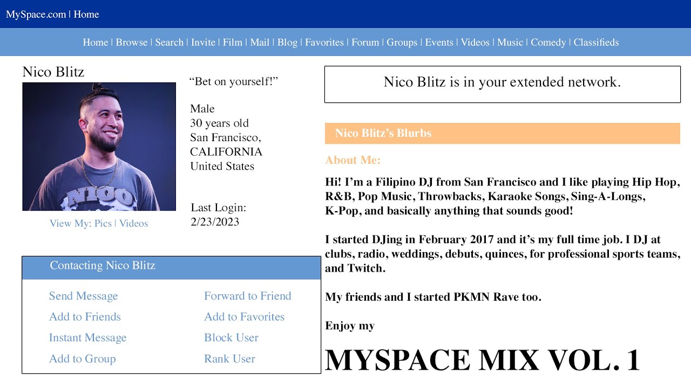Open Mail in the navigation bar
The width and height of the screenshot is (691, 388).
(260, 43)
